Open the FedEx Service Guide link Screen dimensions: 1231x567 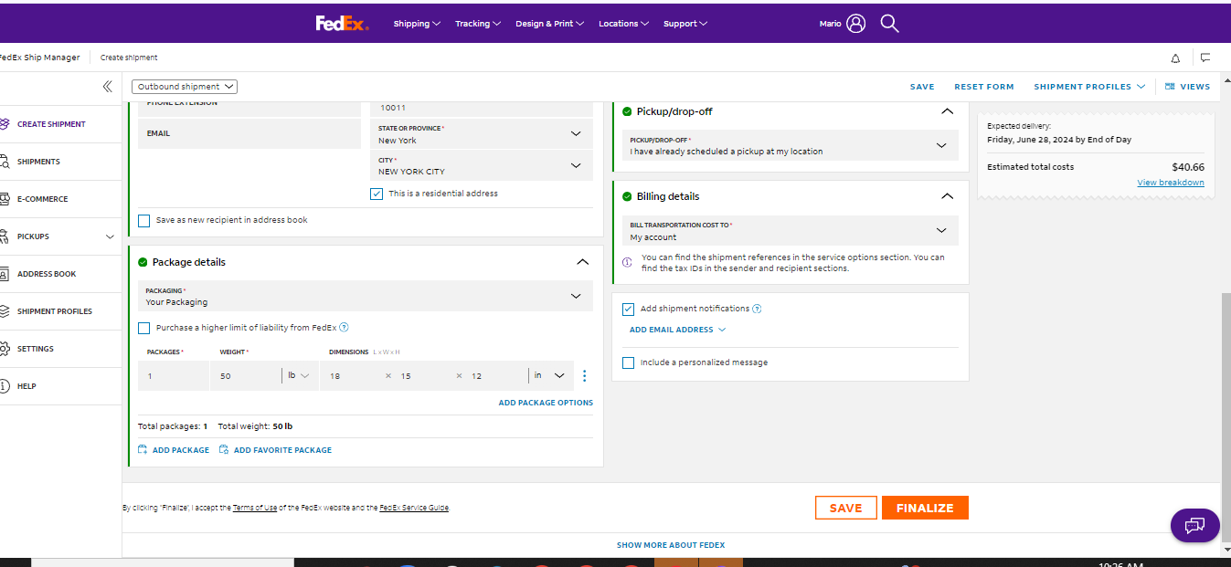(414, 508)
